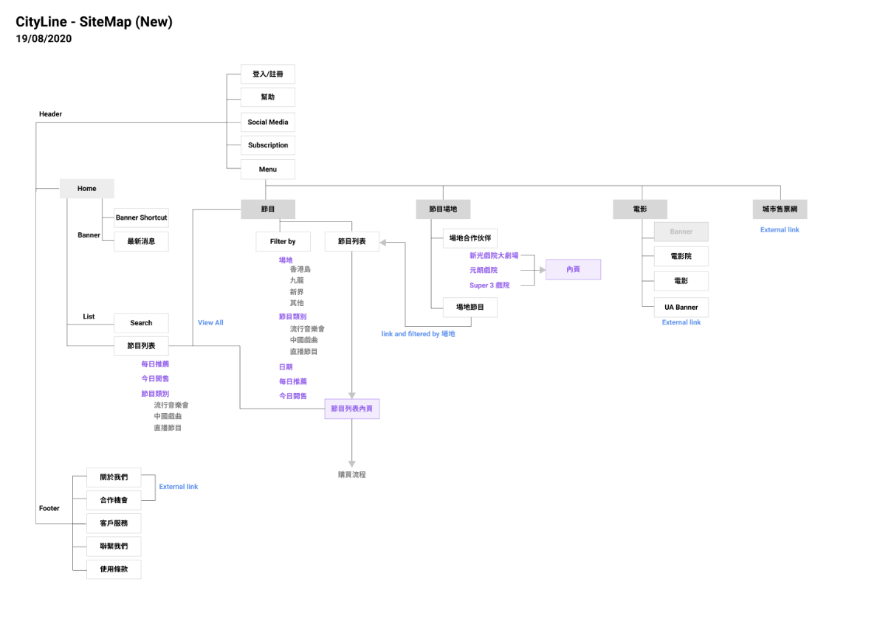Click the Menu box
This screenshot has height=618, width=877.
click(268, 169)
